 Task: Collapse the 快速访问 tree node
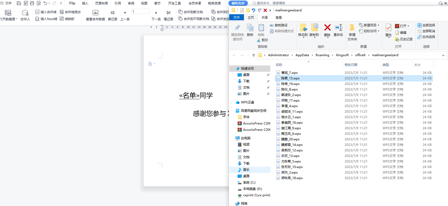coord(232,69)
